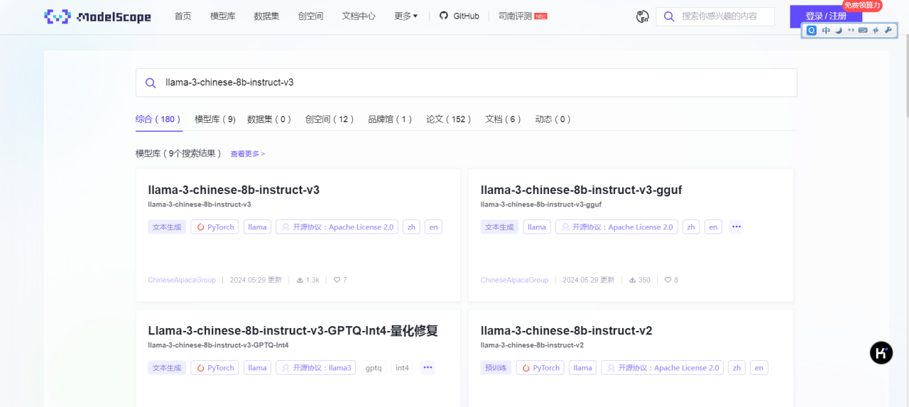Image resolution: width=909 pixels, height=407 pixels.
Task: Open the GitHub link in navigation
Action: (x=459, y=16)
